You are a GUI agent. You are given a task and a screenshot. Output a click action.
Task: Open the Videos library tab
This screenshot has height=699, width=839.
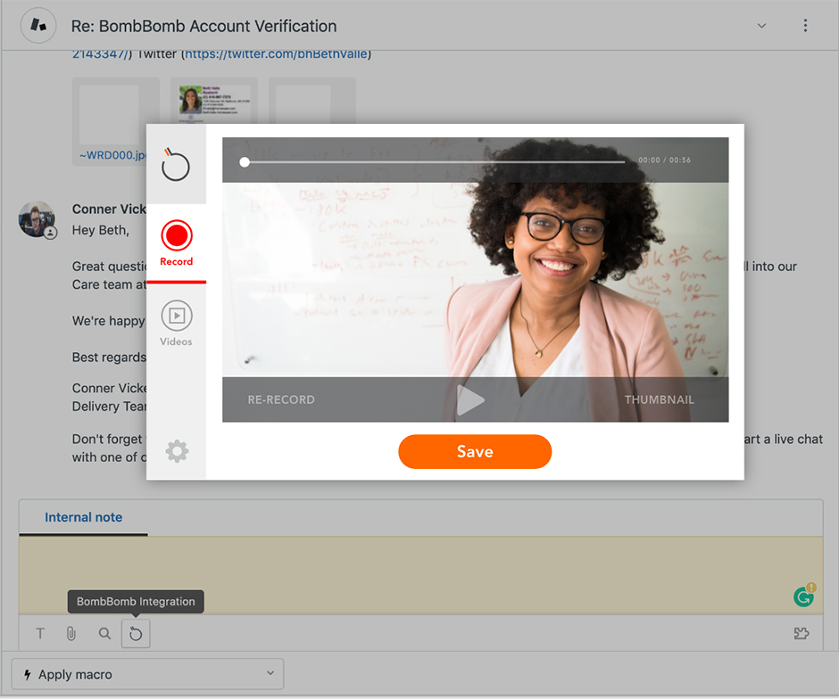[x=176, y=324]
